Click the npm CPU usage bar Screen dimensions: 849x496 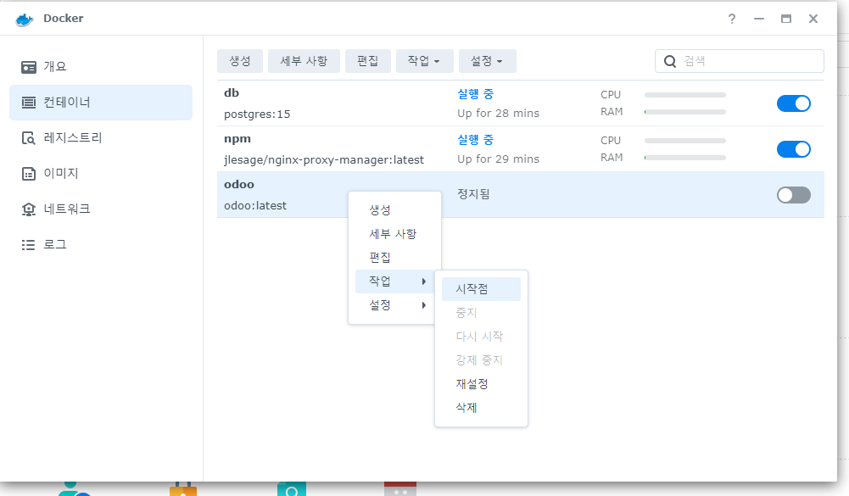[685, 141]
